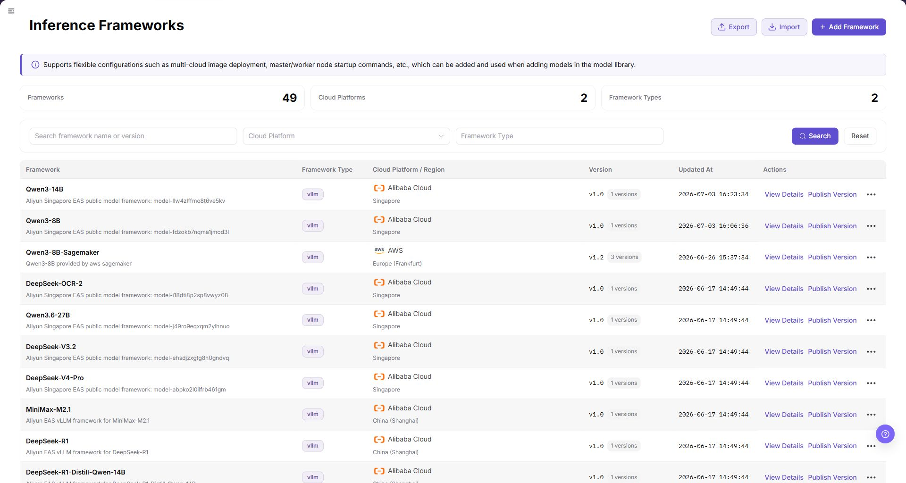Open more actions menu for Qwen3-14B
Image resolution: width=906 pixels, height=483 pixels.
871,194
